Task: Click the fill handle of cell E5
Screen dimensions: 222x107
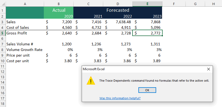Action: (x=162, y=36)
